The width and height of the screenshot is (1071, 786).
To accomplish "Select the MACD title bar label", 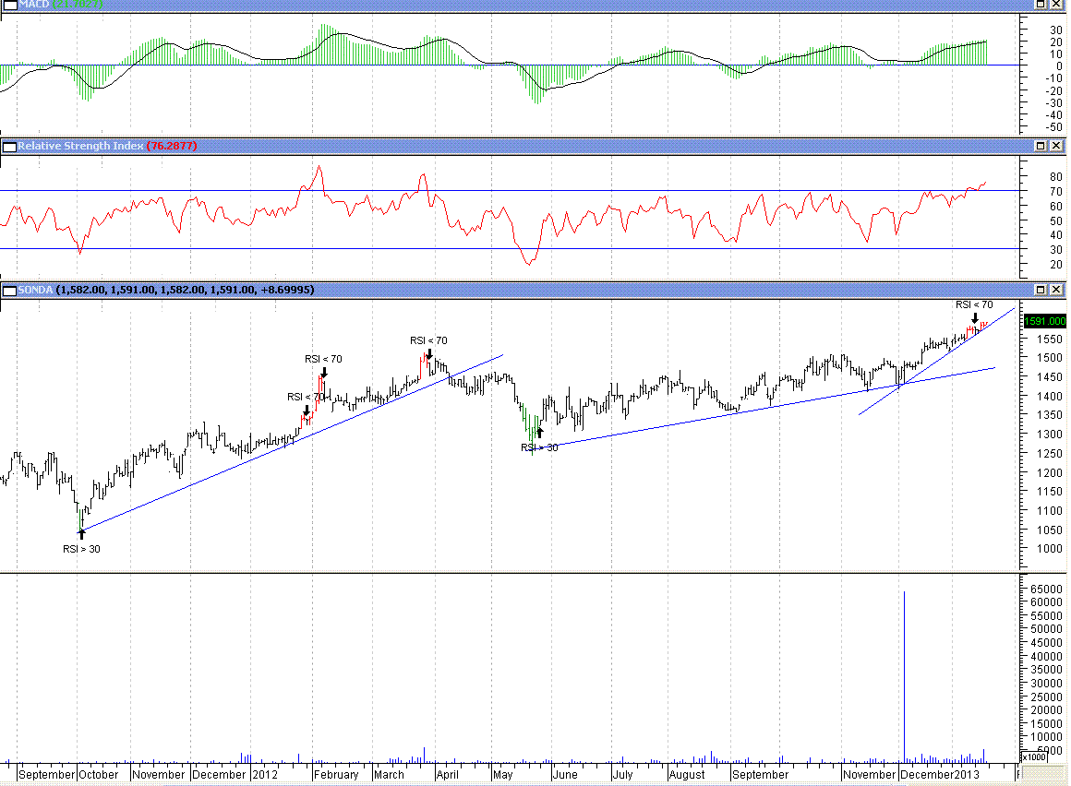I will 37,5.
